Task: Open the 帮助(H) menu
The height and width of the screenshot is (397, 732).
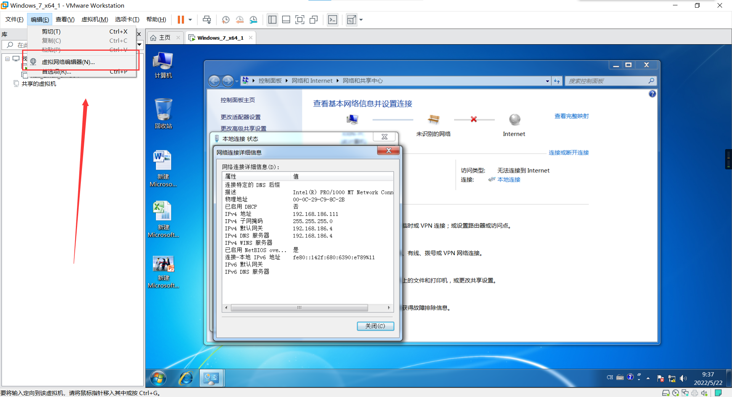Action: (x=156, y=19)
